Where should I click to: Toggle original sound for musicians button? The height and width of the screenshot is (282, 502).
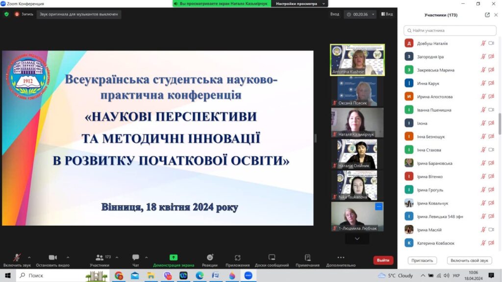pos(78,14)
